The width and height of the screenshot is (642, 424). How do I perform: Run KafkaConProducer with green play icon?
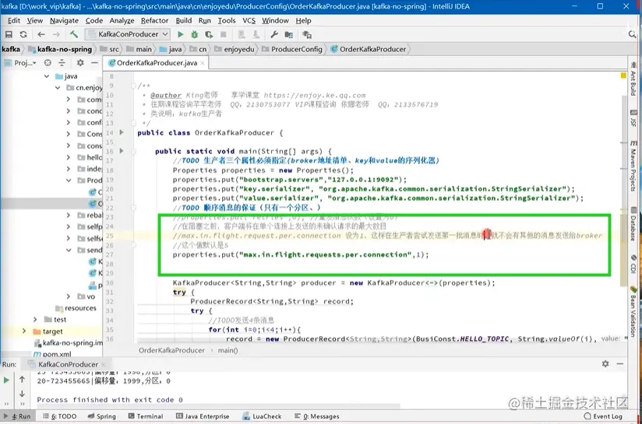coord(181,35)
